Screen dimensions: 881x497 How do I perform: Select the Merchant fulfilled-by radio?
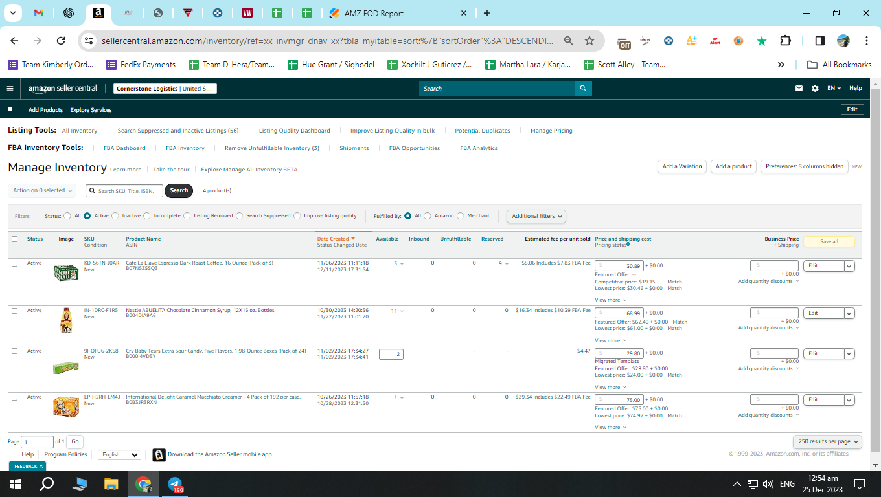[x=461, y=216]
